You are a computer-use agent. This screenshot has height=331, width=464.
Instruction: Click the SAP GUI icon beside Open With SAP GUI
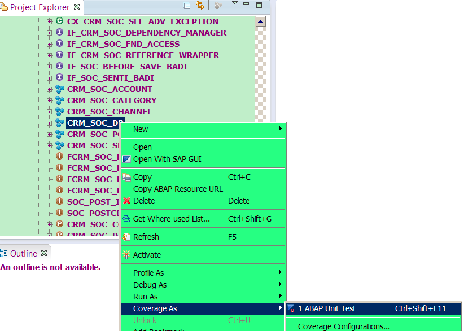point(126,159)
